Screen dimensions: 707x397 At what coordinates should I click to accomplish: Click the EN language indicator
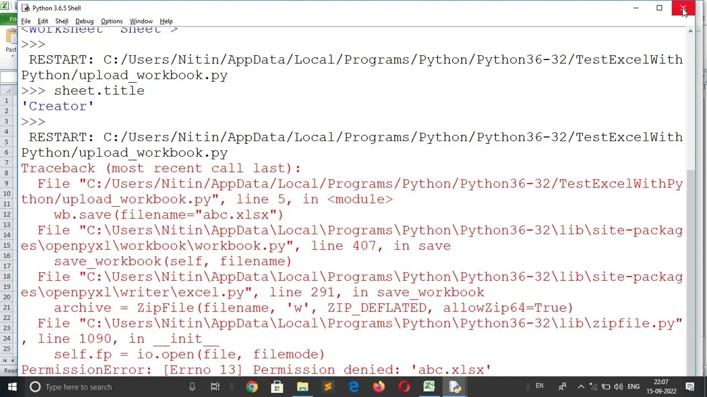540,386
